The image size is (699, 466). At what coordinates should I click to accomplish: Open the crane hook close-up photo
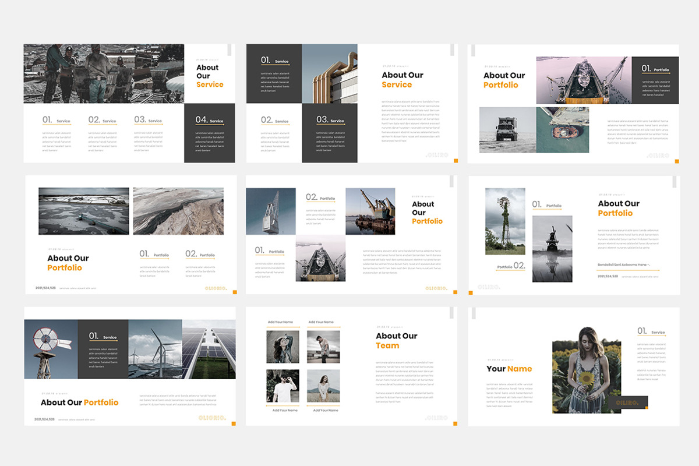pyautogui.click(x=271, y=211)
